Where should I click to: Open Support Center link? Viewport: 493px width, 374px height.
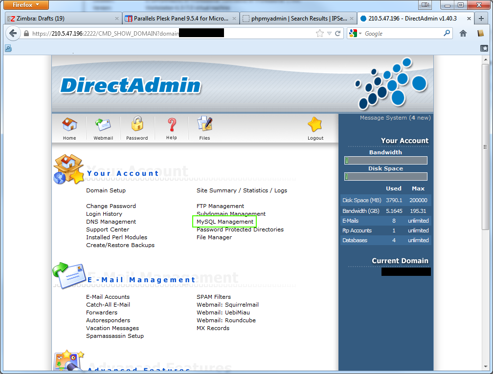[108, 229]
